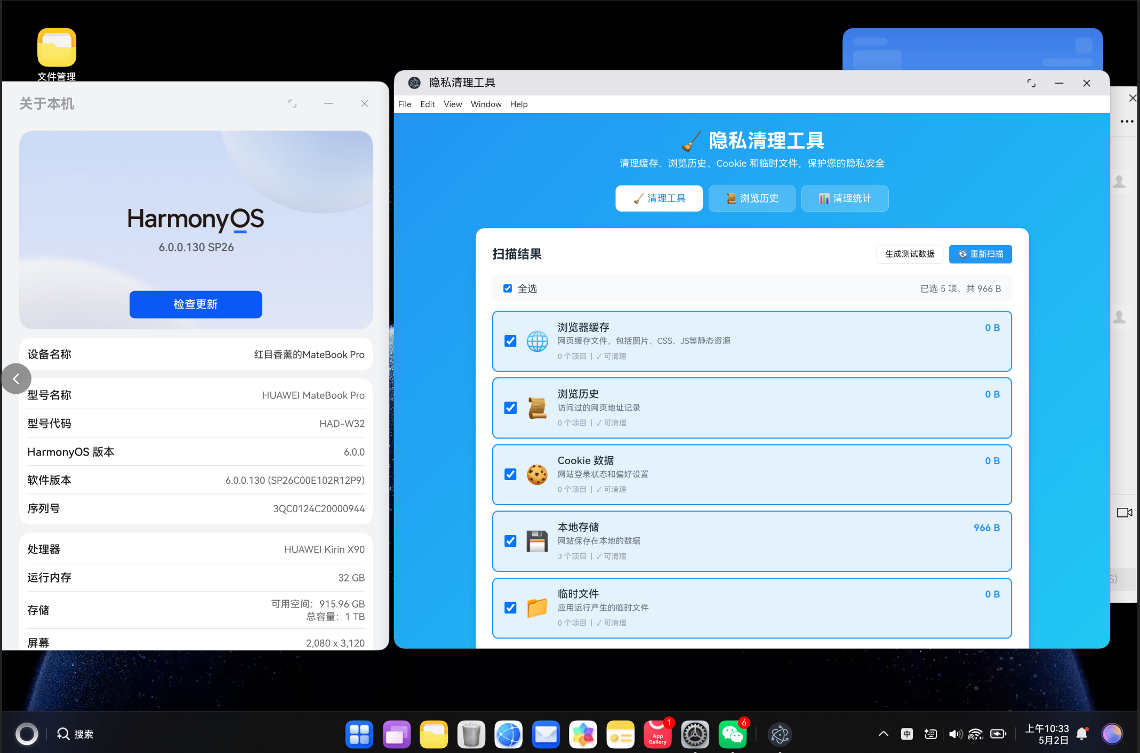Open the AppGallery dock icon
1140x753 pixels.
point(658,734)
